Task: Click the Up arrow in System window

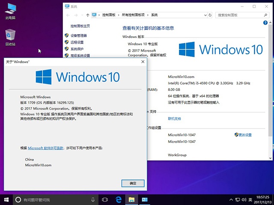Action: (x=87, y=15)
